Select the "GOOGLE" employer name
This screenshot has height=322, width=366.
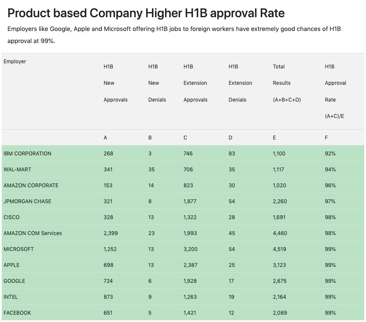(x=14, y=281)
